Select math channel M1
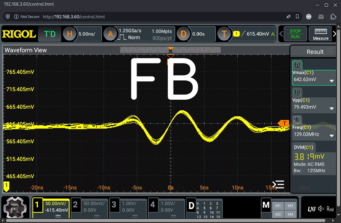The width and height of the screenshot is (341, 223). (278, 206)
